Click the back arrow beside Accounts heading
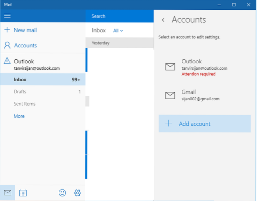 point(163,20)
